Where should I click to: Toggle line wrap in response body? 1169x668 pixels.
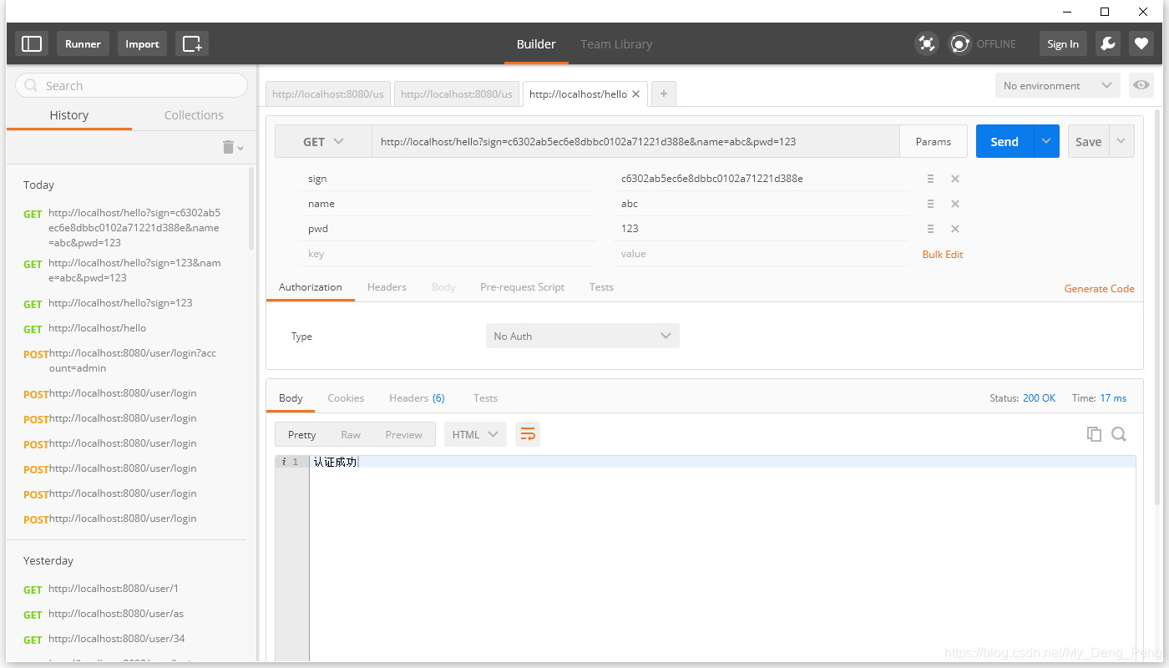coord(528,434)
